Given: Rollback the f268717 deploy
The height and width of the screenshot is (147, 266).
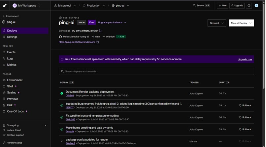Looking at the screenshot, I should click(x=245, y=106).
